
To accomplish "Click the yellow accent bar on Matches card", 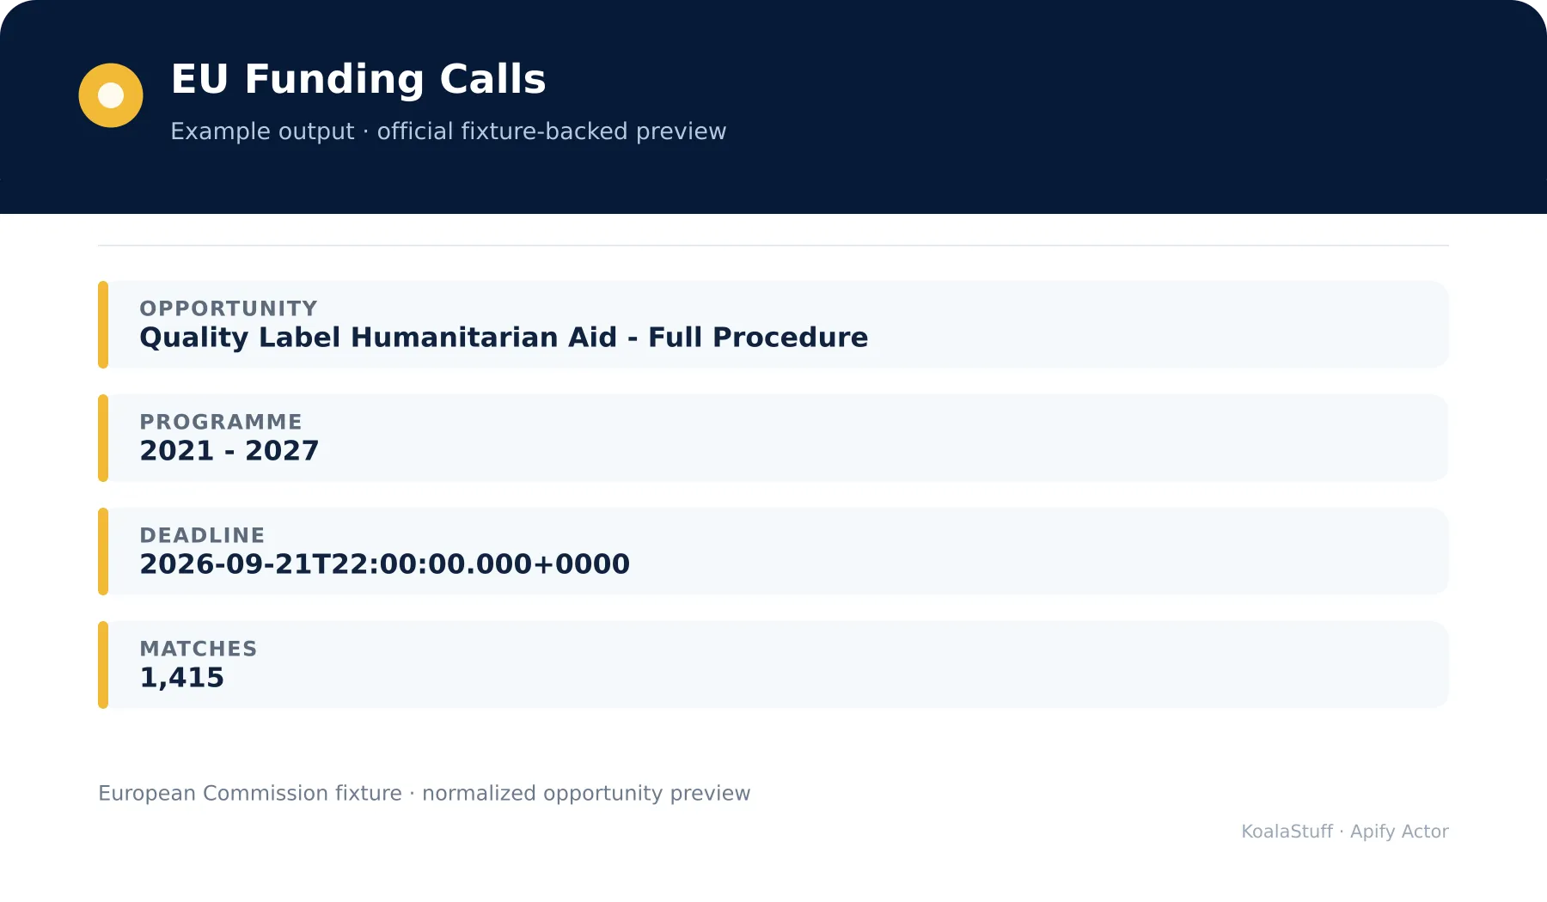I will pyautogui.click(x=103, y=665).
